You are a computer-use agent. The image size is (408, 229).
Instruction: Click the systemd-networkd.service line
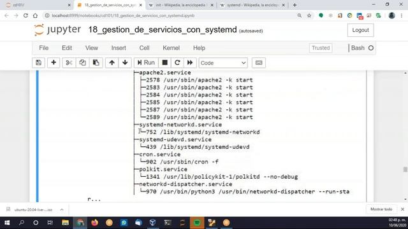(180, 125)
